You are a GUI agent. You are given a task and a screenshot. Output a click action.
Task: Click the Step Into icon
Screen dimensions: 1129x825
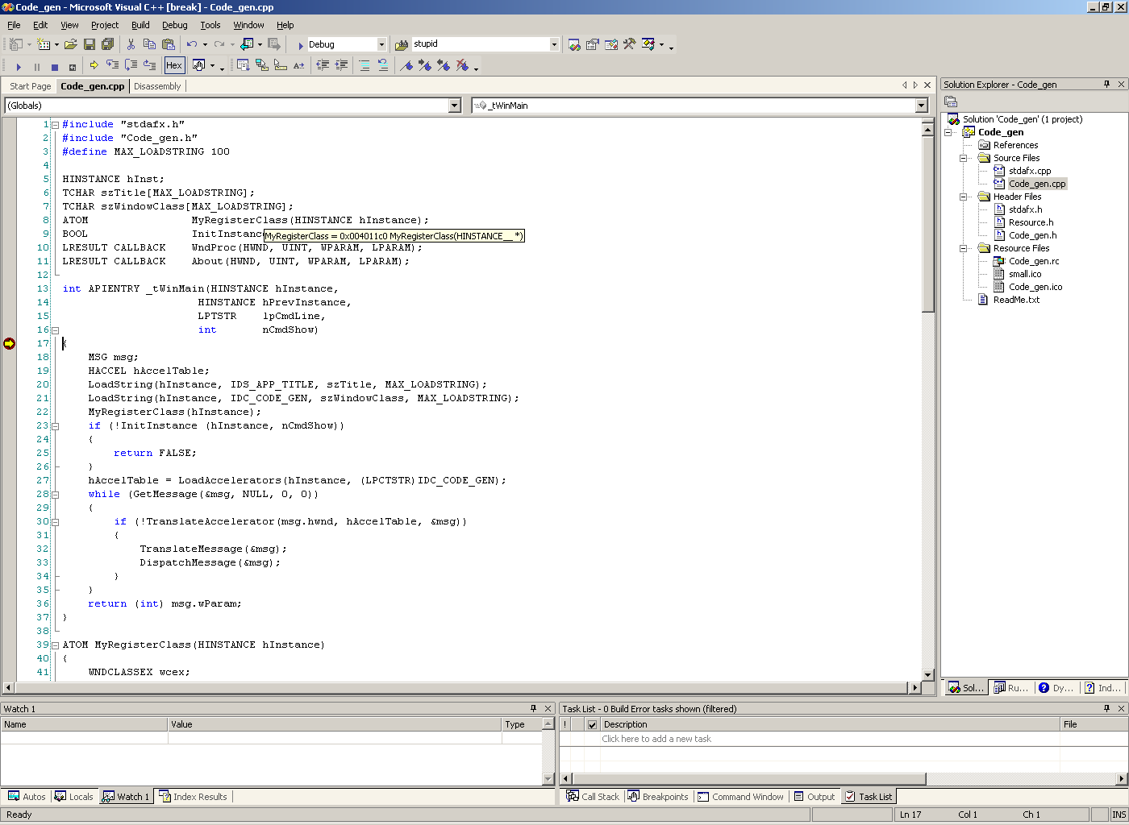click(x=112, y=65)
